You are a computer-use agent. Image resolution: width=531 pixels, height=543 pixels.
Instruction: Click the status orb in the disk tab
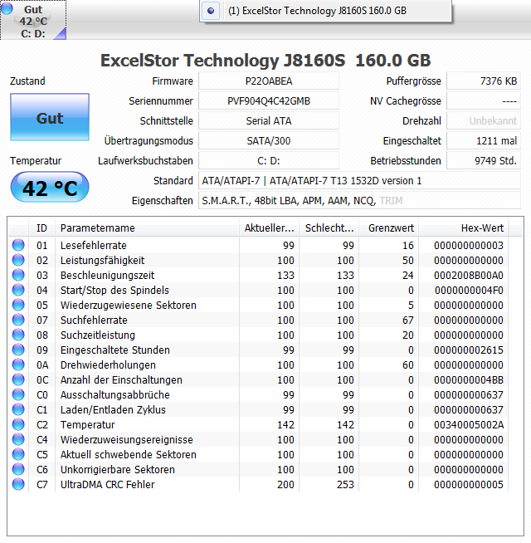tap(7, 8)
